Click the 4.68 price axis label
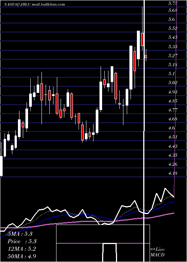The height and width of the screenshot is (262, 187). click(x=173, y=119)
